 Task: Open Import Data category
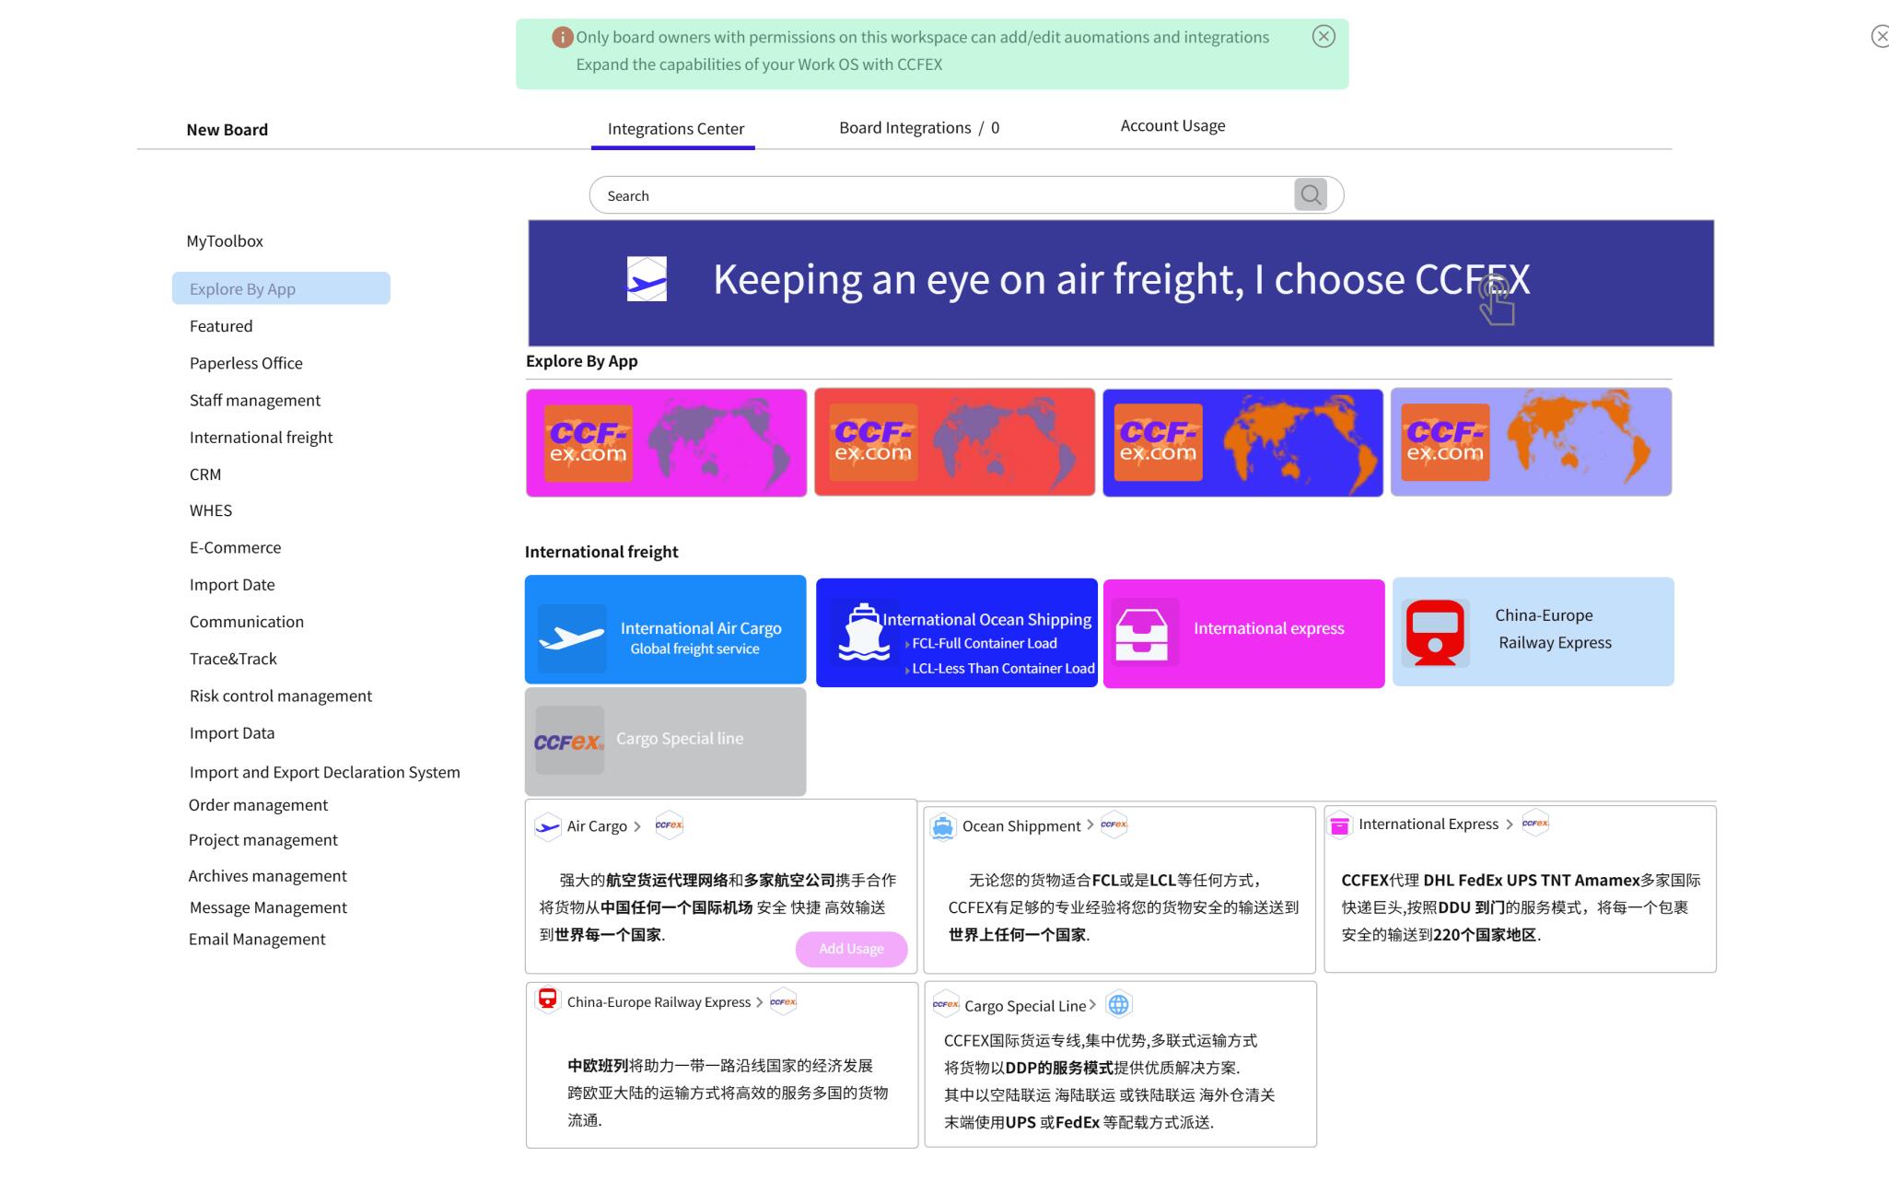pos(232,733)
